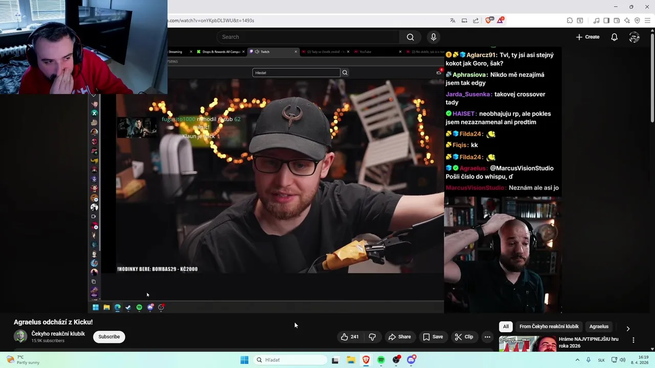Click the Hledat search box inside the video

[296, 73]
